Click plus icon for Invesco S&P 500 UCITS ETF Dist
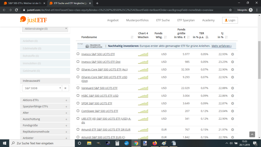Viewport: 261px width, 147px height. click(232, 62)
